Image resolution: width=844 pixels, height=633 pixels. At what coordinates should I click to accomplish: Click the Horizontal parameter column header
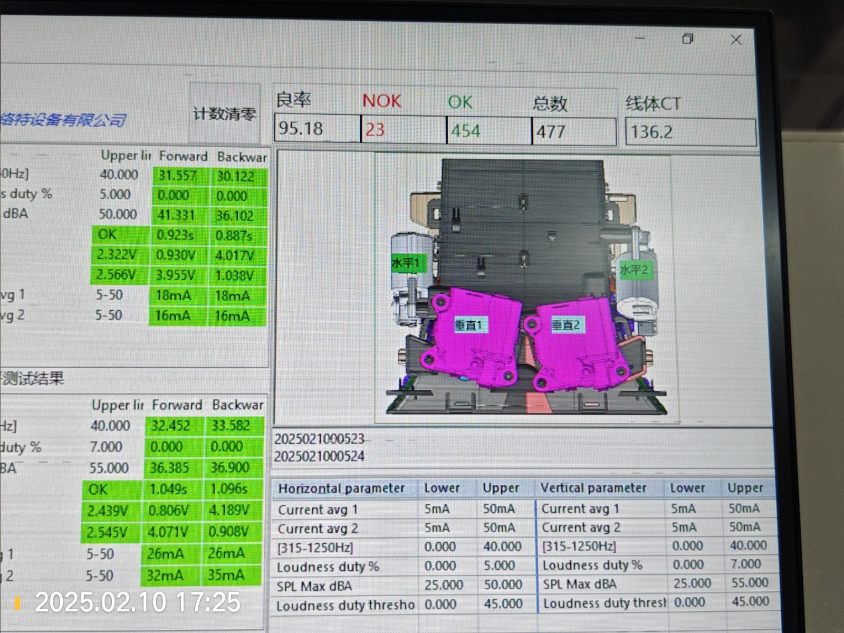click(341, 488)
